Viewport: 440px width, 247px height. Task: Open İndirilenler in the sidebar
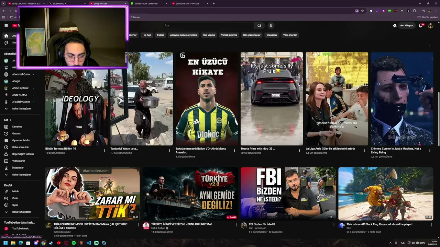pos(18,168)
